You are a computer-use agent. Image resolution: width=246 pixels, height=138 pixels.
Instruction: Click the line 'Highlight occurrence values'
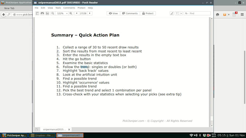(x=86, y=83)
